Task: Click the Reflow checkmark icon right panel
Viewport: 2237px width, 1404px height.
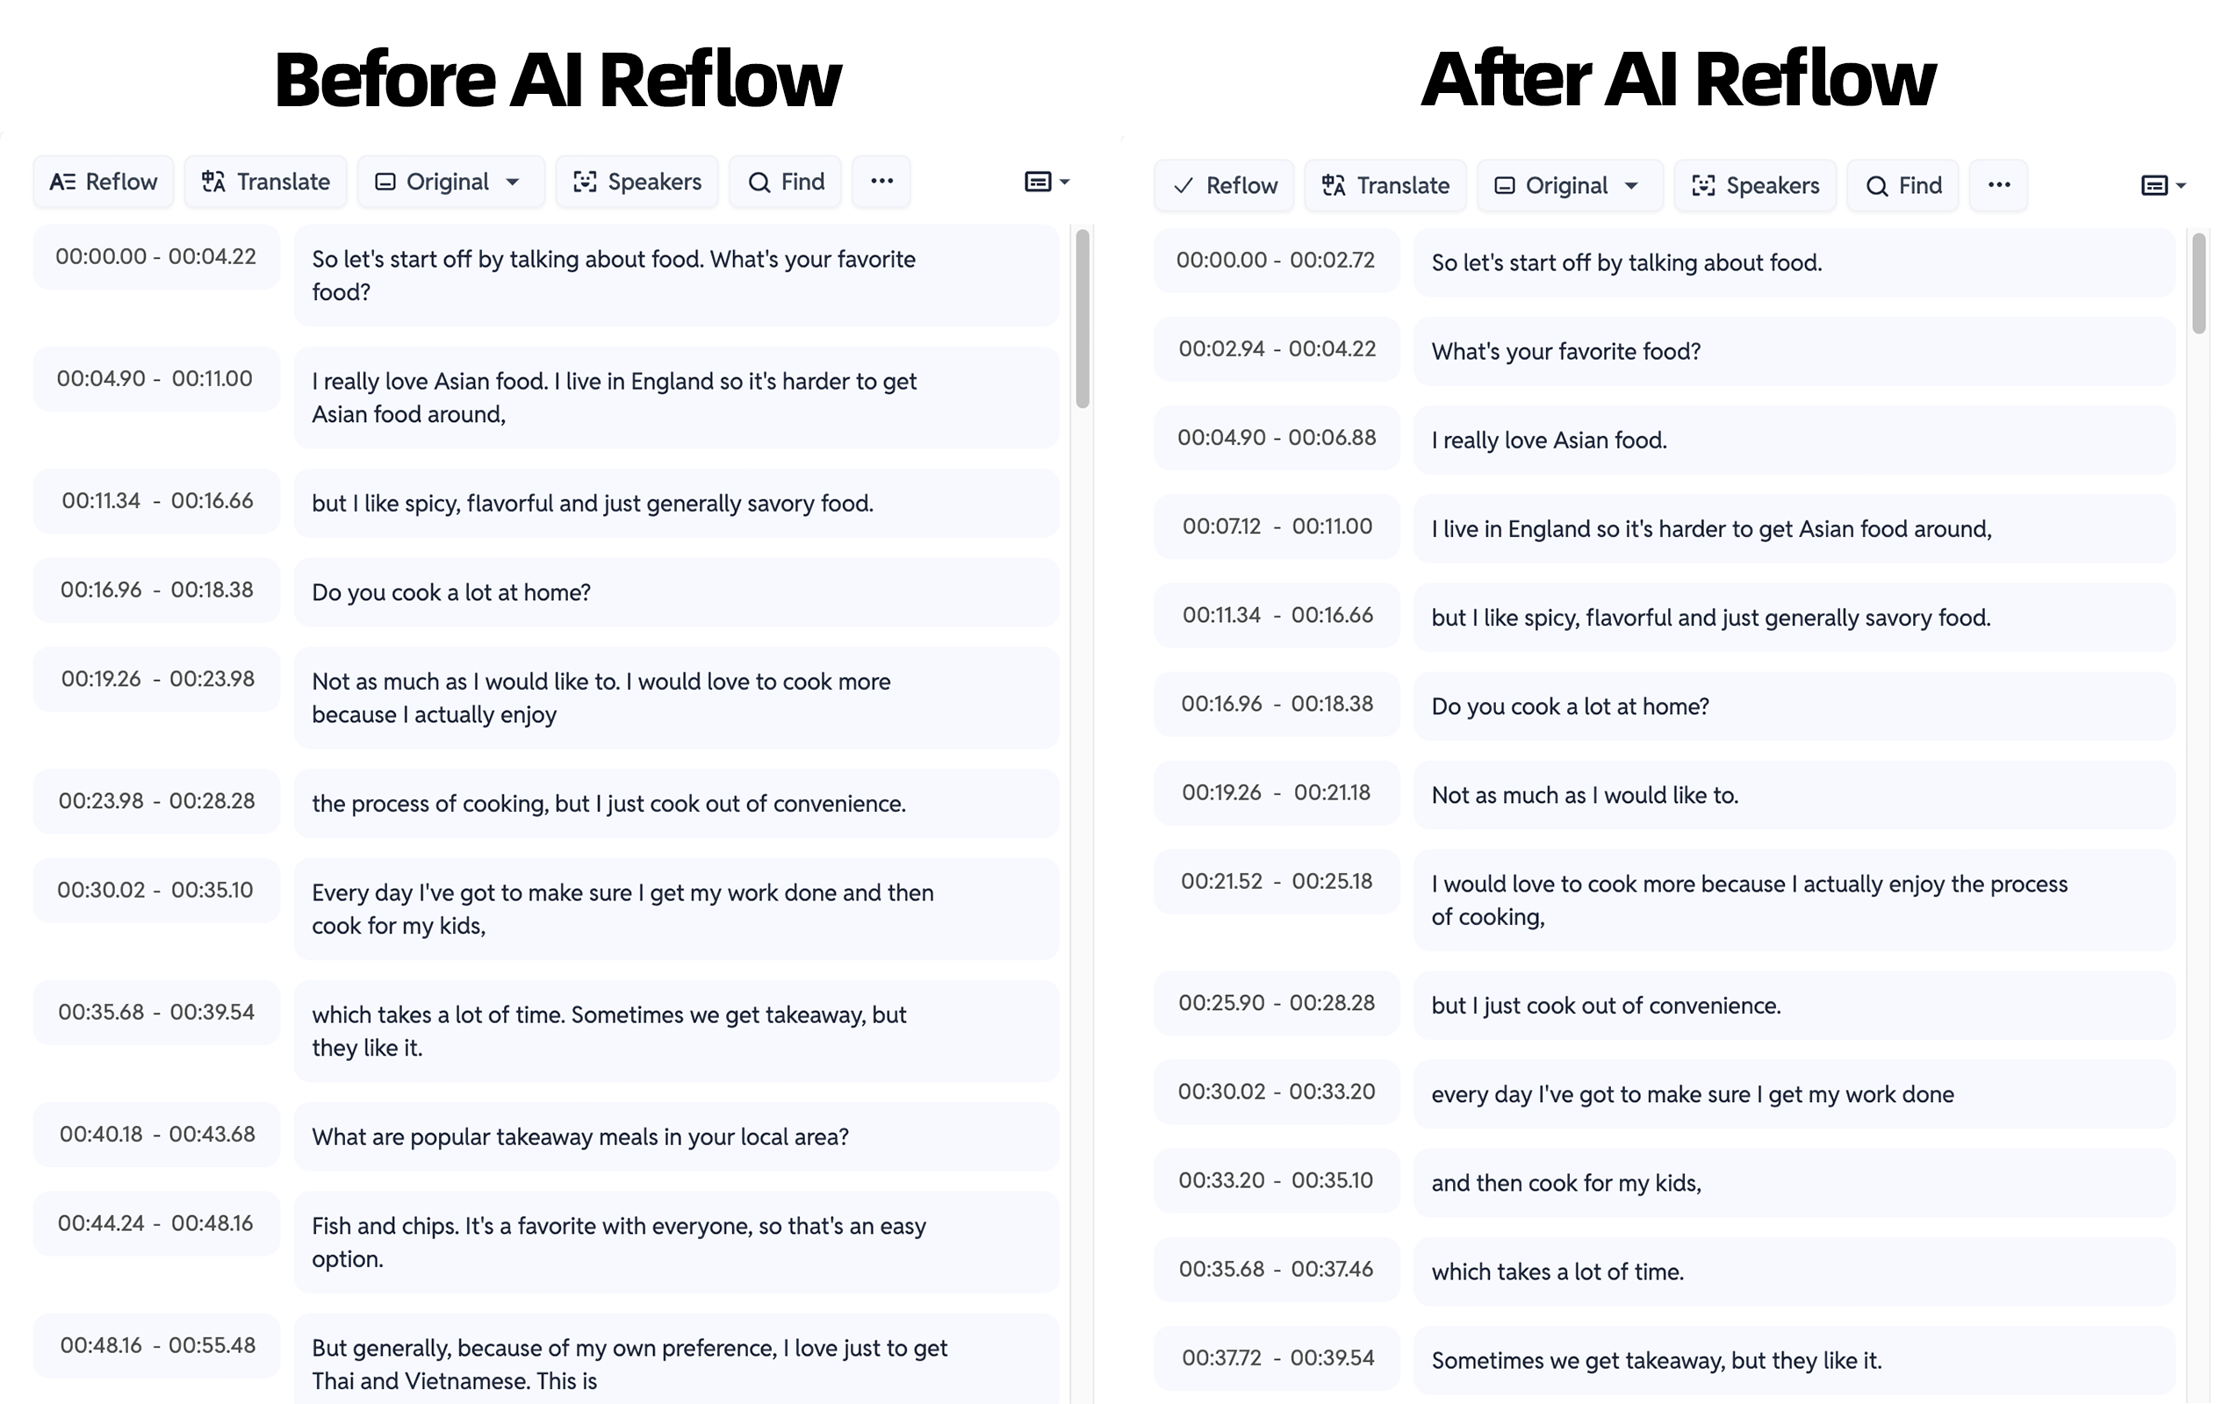Action: (1181, 184)
